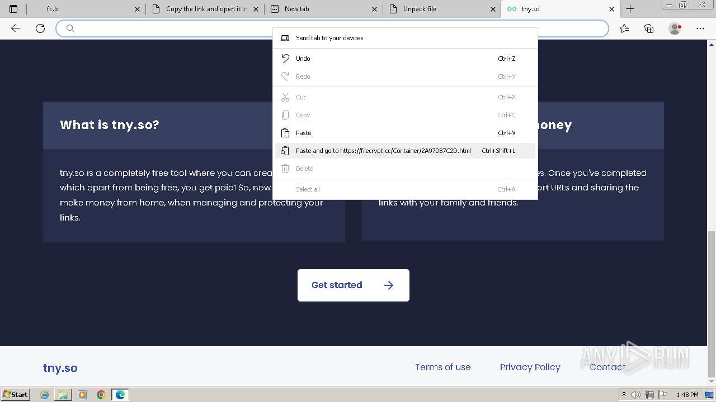This screenshot has height=402, width=716.
Task: Close the 'Copy the link and open it' tab
Action: click(x=256, y=9)
